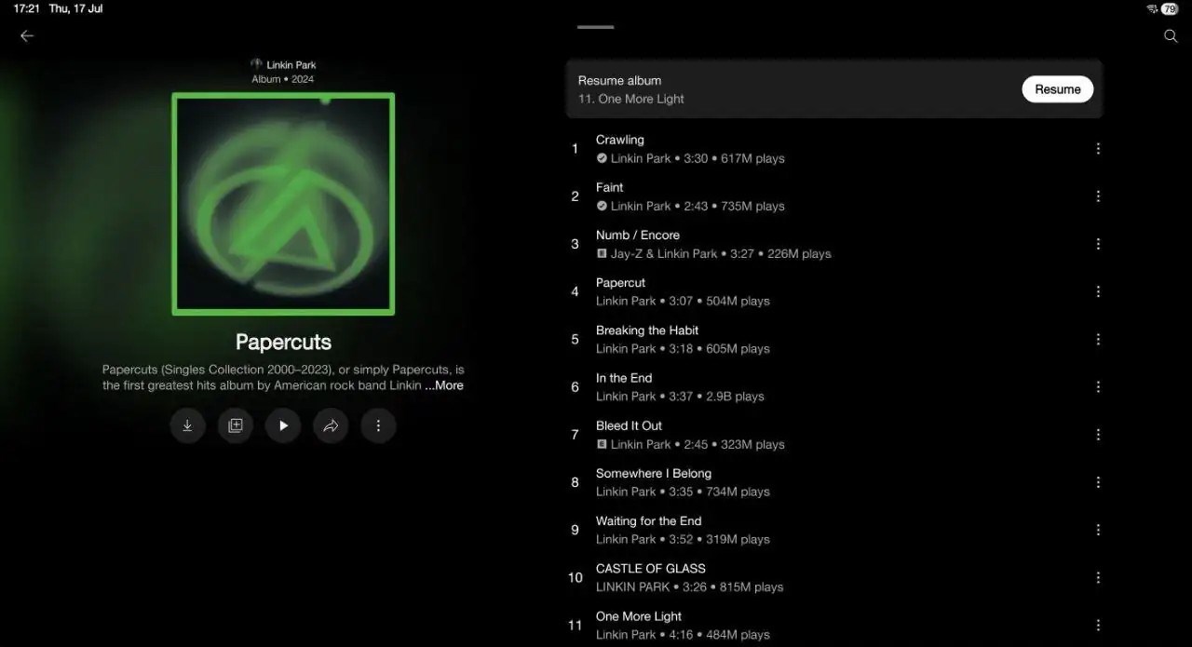
Task: Open search with the magnifier icon
Action: 1171,35
